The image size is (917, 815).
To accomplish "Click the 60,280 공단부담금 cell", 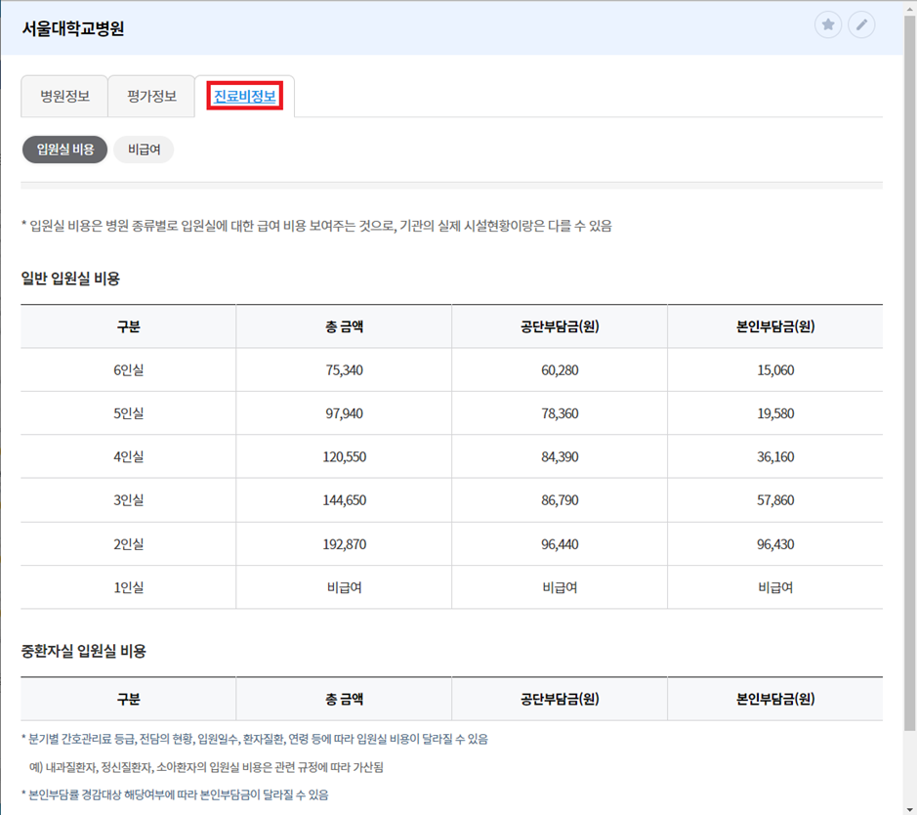I will (560, 369).
